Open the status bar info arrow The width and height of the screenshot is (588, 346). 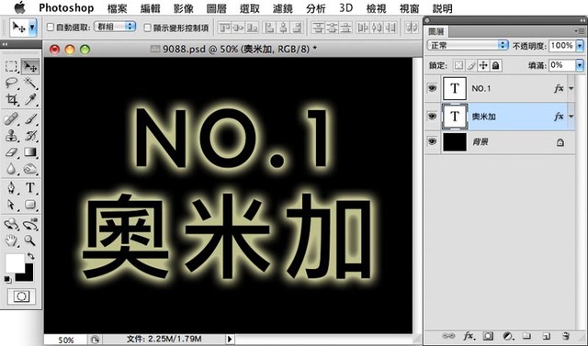click(230, 340)
